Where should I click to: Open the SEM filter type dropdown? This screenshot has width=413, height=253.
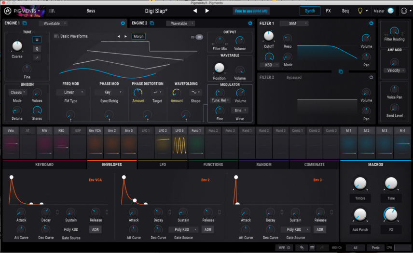(294, 24)
